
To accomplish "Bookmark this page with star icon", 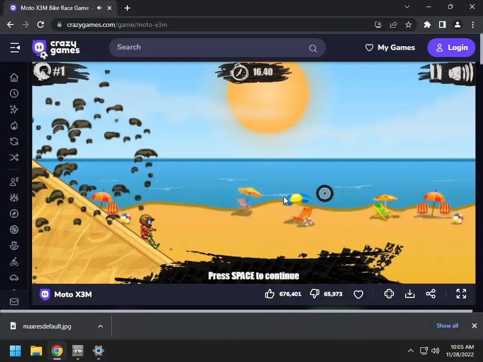I will [408, 25].
